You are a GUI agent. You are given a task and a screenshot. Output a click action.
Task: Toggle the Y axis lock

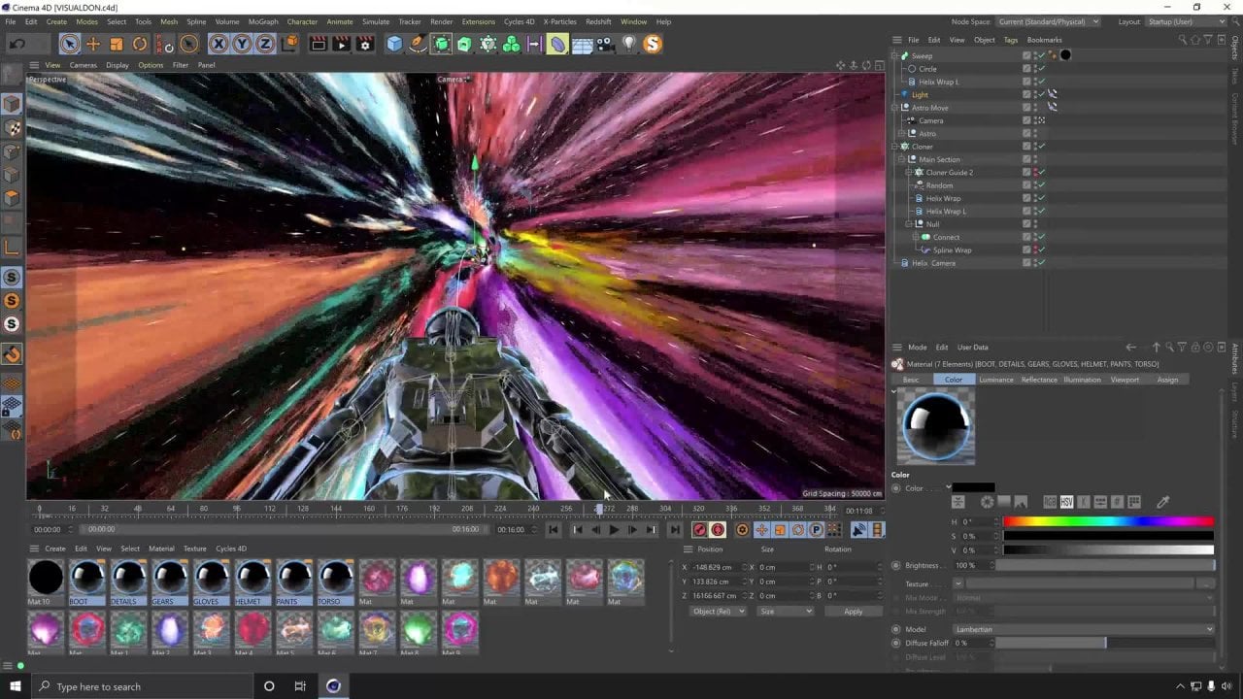[242, 44]
